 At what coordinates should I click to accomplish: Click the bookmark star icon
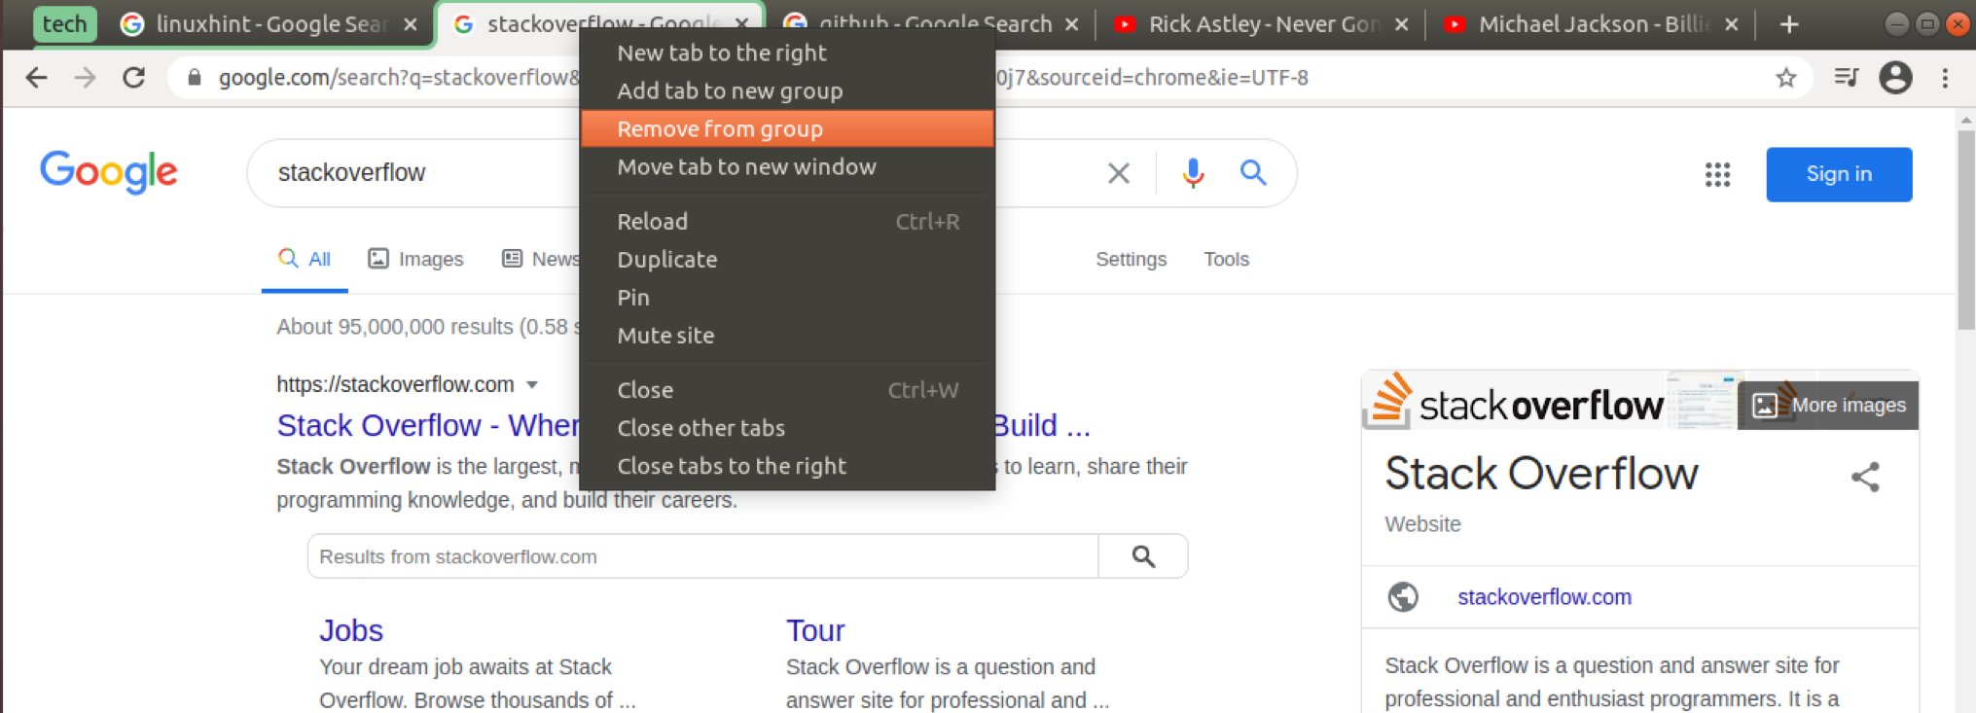tap(1785, 78)
